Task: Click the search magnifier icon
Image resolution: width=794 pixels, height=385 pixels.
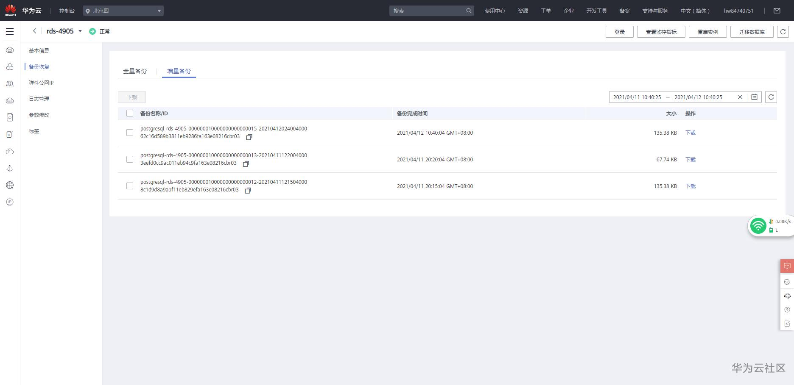Action: pos(468,11)
